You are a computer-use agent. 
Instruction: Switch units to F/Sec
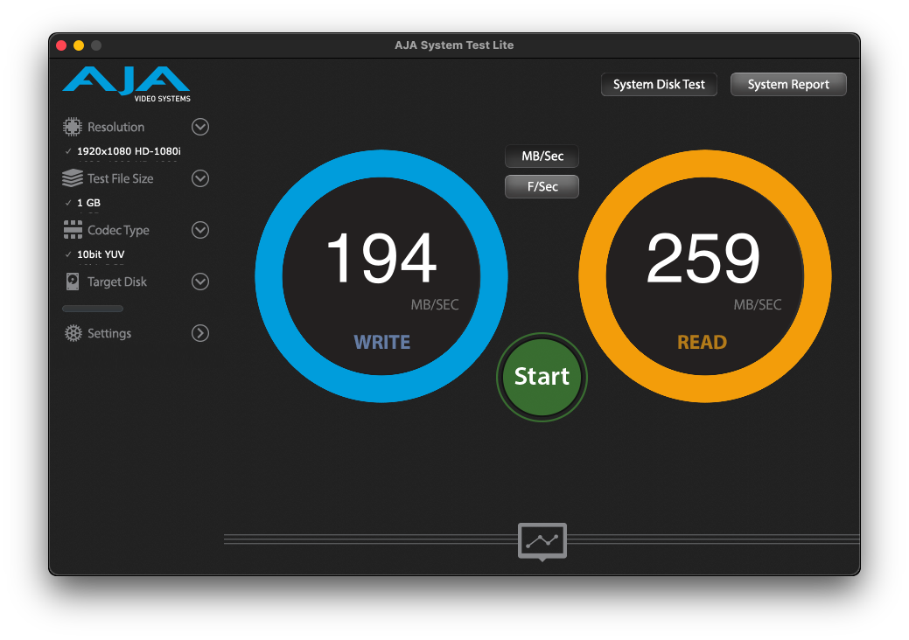click(x=542, y=186)
